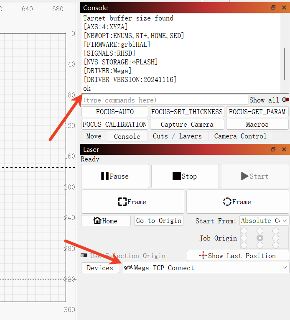This screenshot has width=290, height=320.
Task: Enable Use Selection Origin toggle
Action: pyautogui.click(x=84, y=256)
